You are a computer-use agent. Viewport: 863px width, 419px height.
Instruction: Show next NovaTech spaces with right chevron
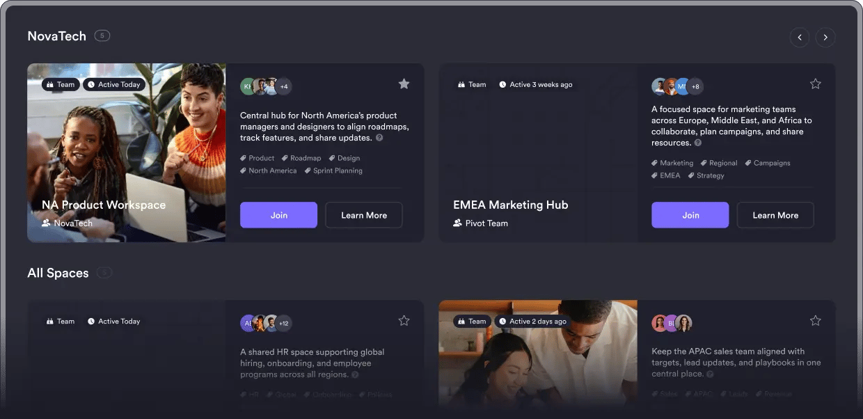[x=825, y=38]
